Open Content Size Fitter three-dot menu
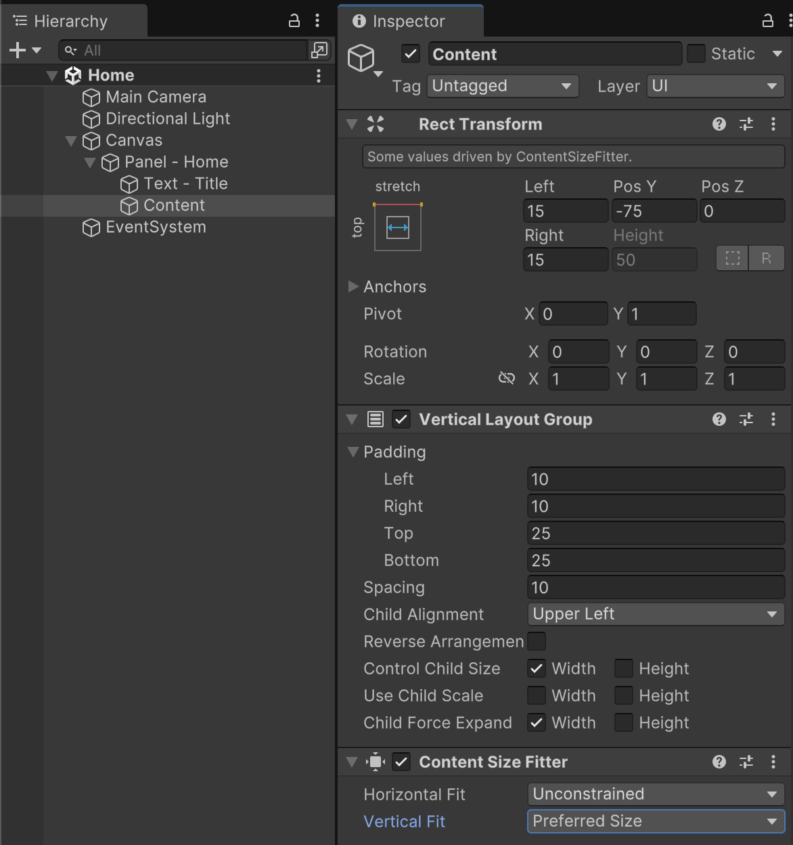This screenshot has height=845, width=793. [x=773, y=762]
